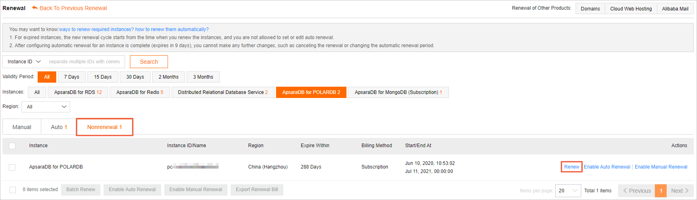
Task: Click the Search button
Action: (x=149, y=62)
